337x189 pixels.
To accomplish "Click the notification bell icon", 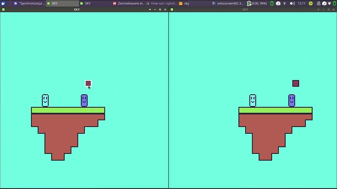I will [x=318, y=3].
